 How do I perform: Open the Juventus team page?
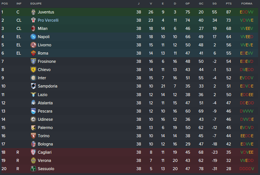(46, 12)
